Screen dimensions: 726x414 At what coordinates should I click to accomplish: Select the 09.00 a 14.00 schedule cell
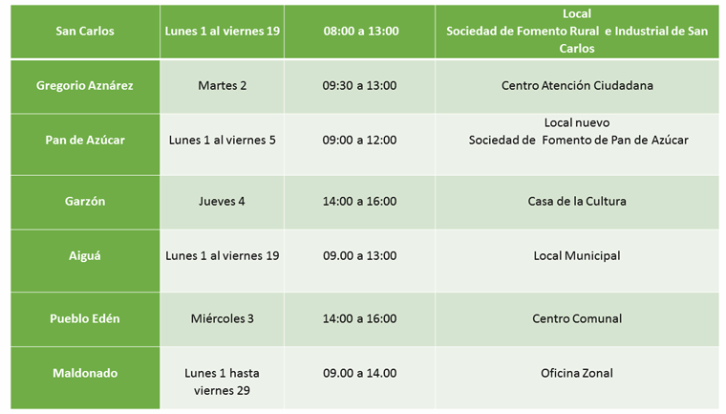point(360,374)
